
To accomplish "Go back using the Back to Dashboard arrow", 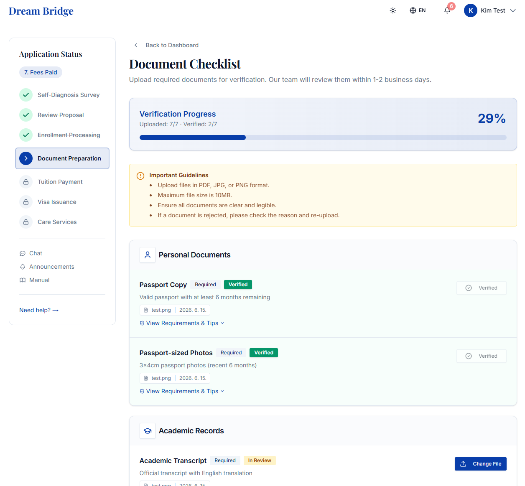I will pos(136,45).
